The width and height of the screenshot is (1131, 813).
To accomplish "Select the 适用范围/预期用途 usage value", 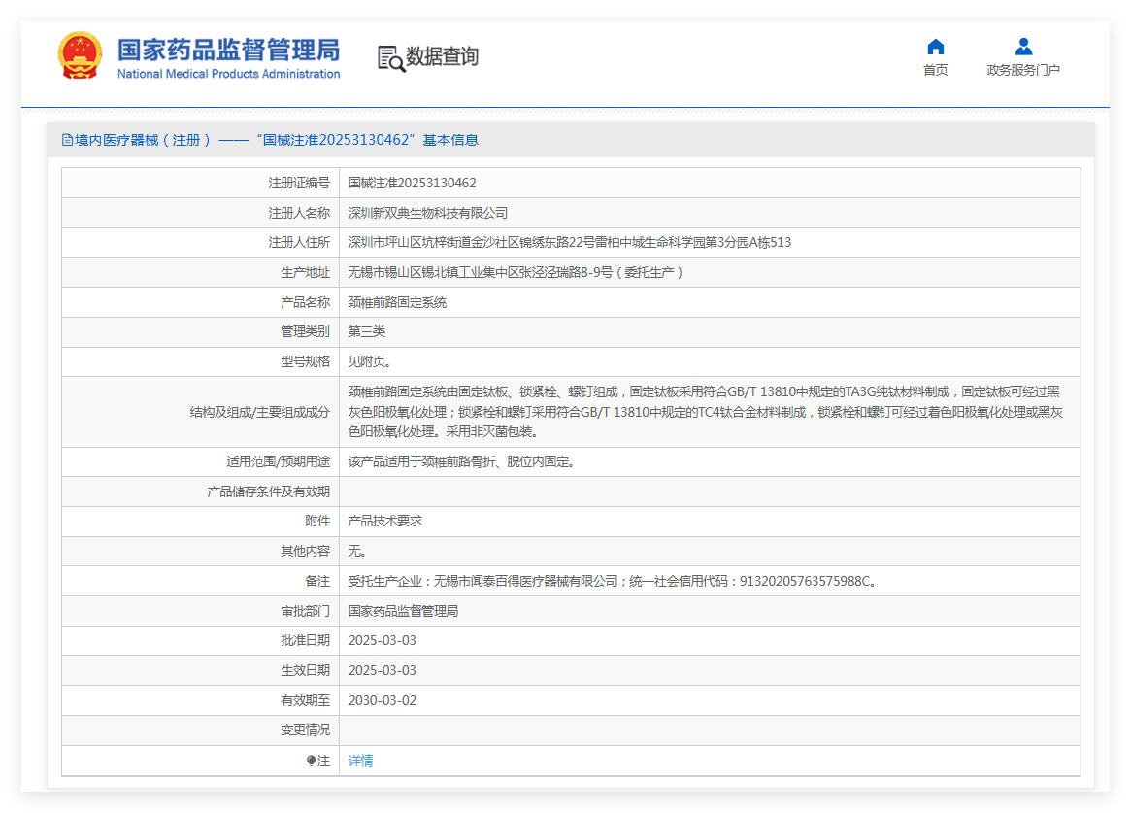I will tap(463, 461).
